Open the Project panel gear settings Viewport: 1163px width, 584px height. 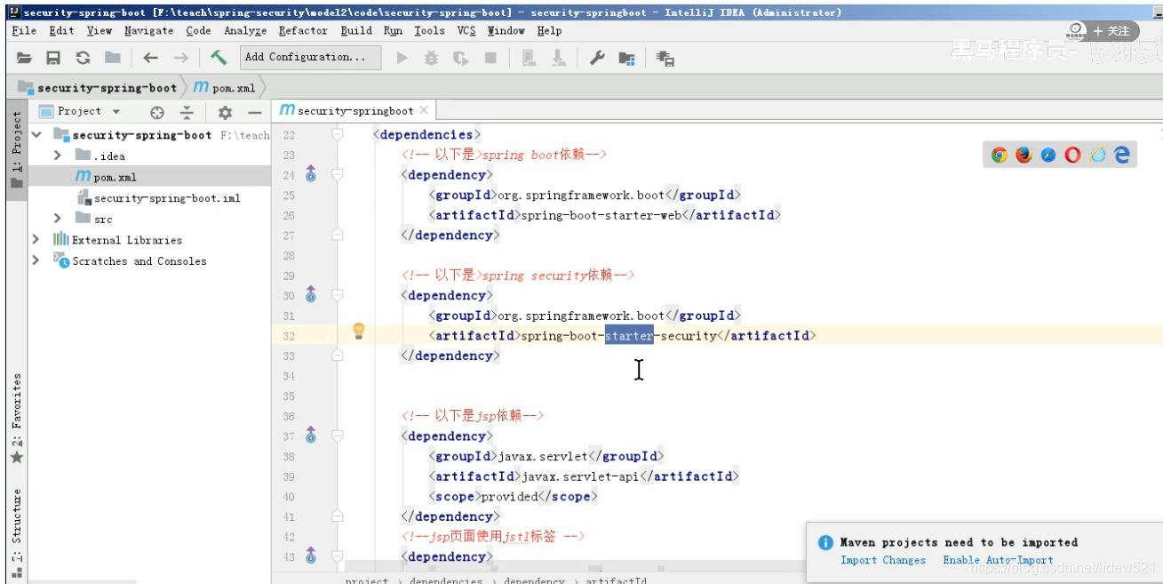tap(225, 112)
